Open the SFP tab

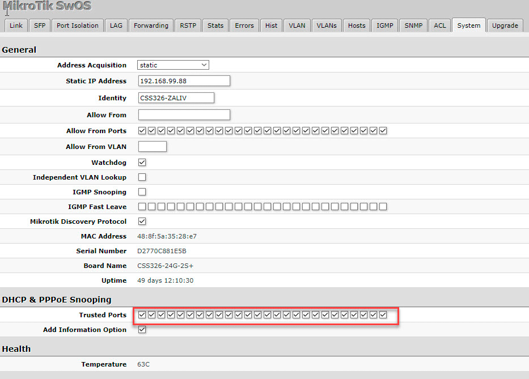40,25
